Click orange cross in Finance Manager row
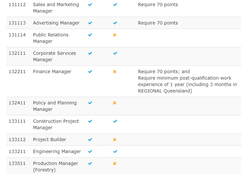248x174 pixels. [x=115, y=72]
